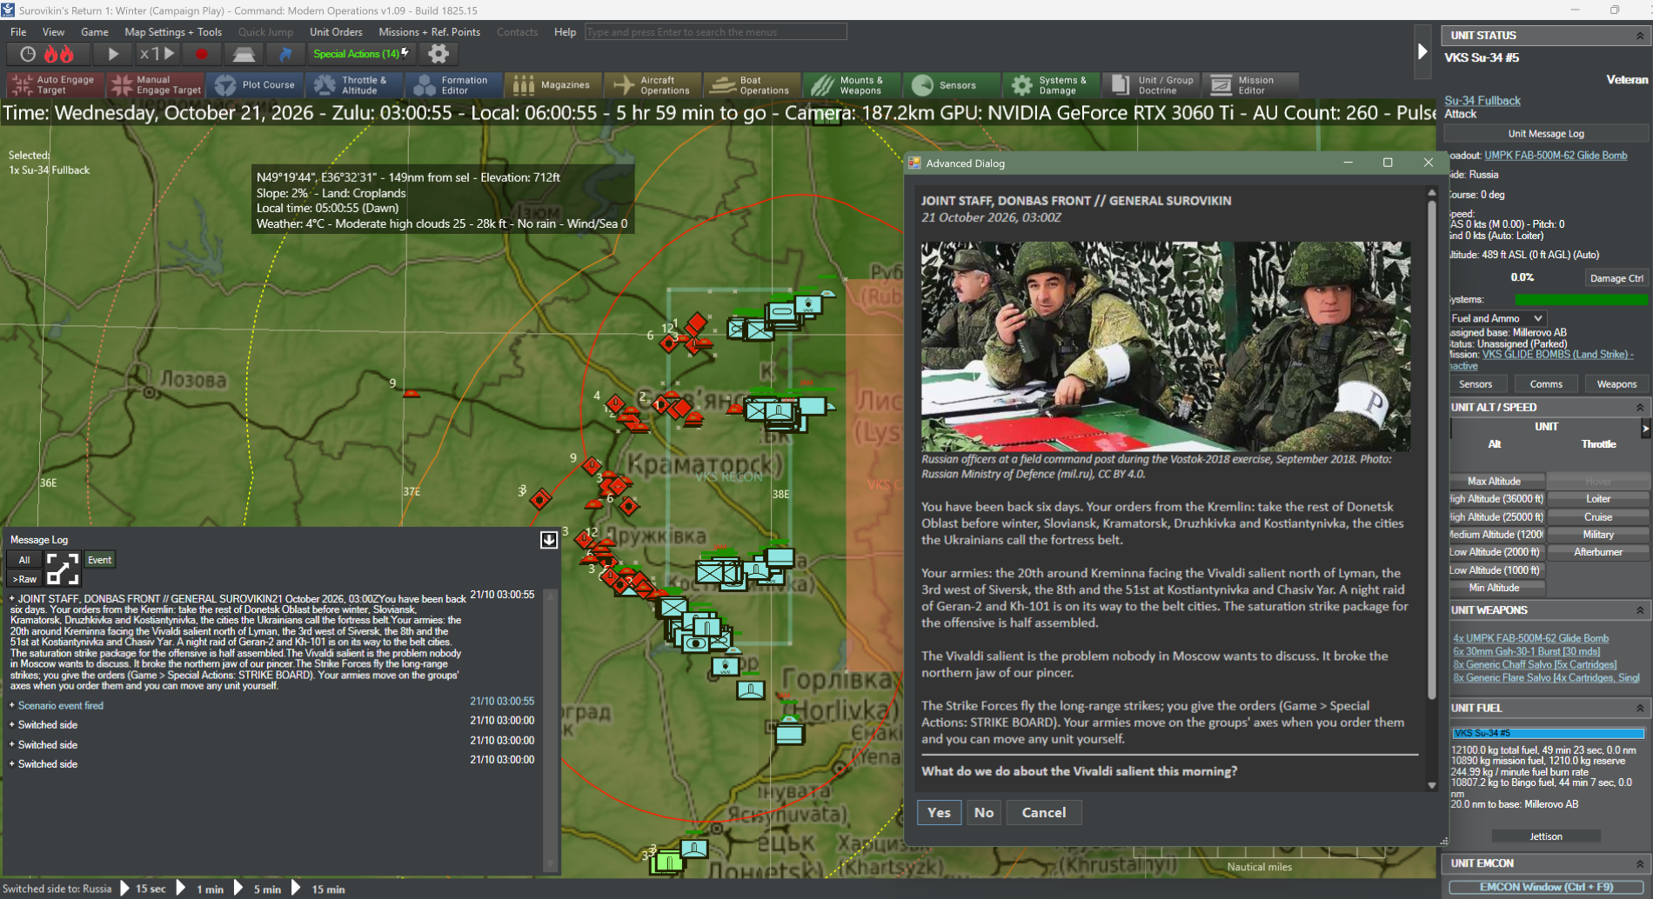The image size is (1653, 899).
Task: Open Manual Engage Target
Action: [157, 85]
